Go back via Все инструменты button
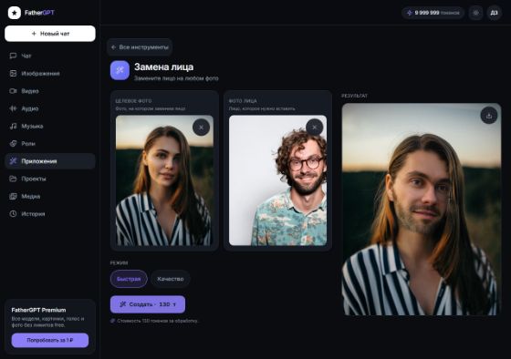511x359 pixels. (140, 47)
